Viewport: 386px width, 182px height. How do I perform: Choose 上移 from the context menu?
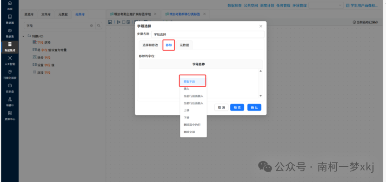[193, 110]
